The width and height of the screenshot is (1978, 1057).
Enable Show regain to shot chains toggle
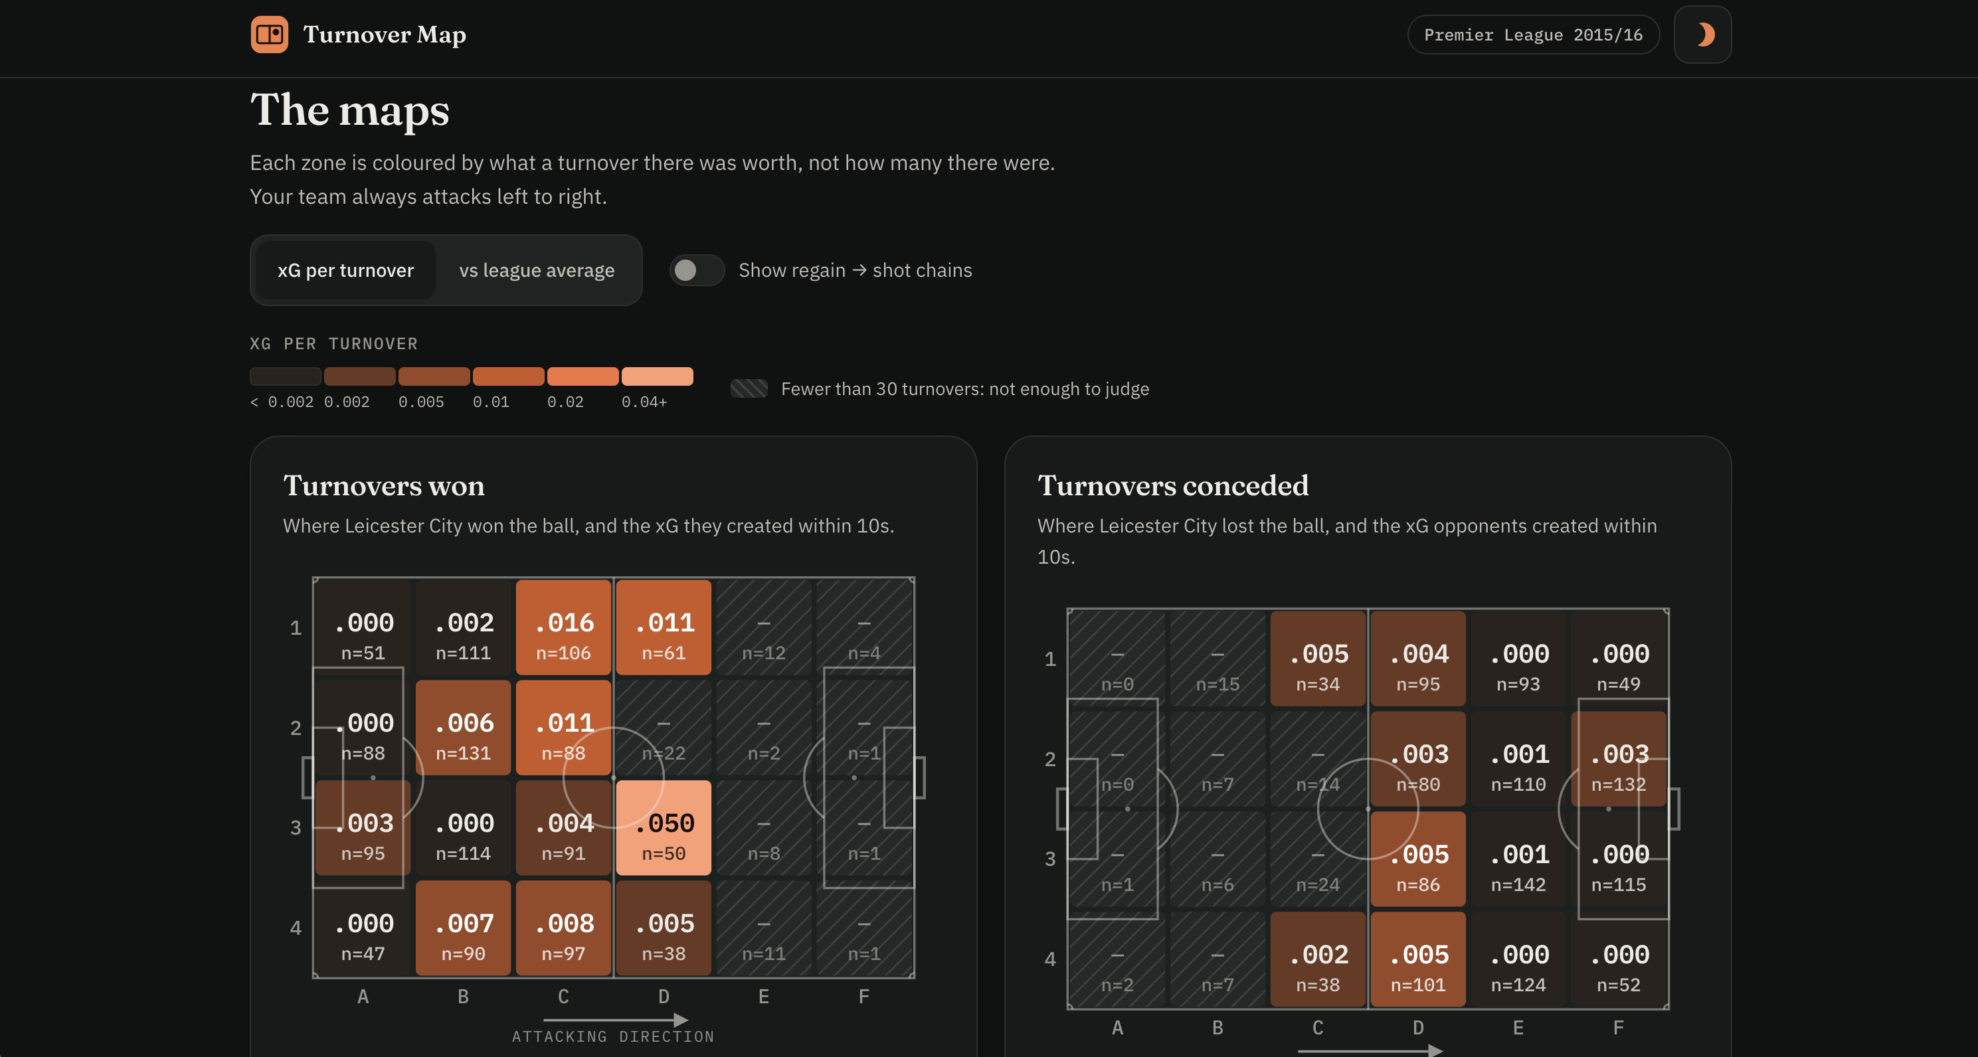tap(697, 270)
